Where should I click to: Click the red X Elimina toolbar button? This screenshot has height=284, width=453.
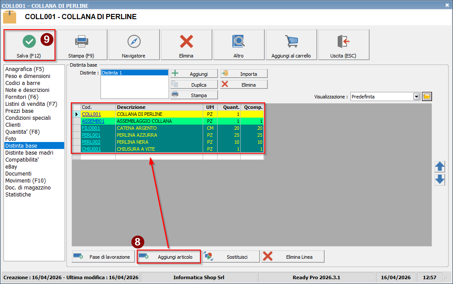coord(186,44)
